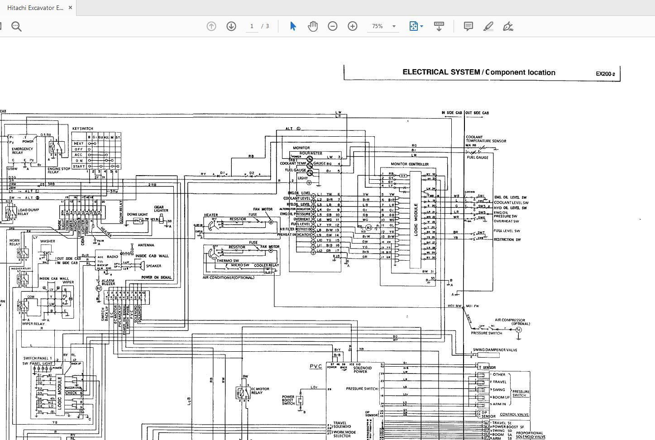The height and width of the screenshot is (440, 655).
Task: Click the page number input field
Action: coord(252,26)
